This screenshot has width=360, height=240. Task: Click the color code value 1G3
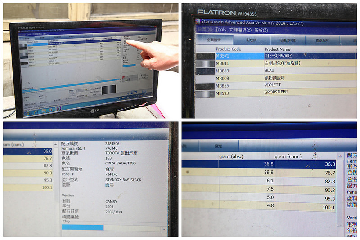[x=108, y=158]
